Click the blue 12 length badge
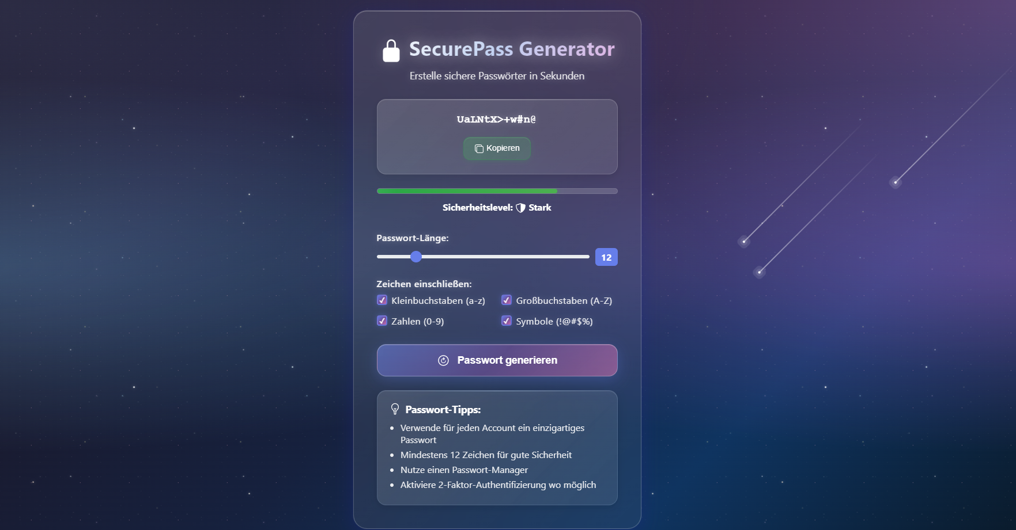This screenshot has width=1016, height=530. tap(606, 257)
